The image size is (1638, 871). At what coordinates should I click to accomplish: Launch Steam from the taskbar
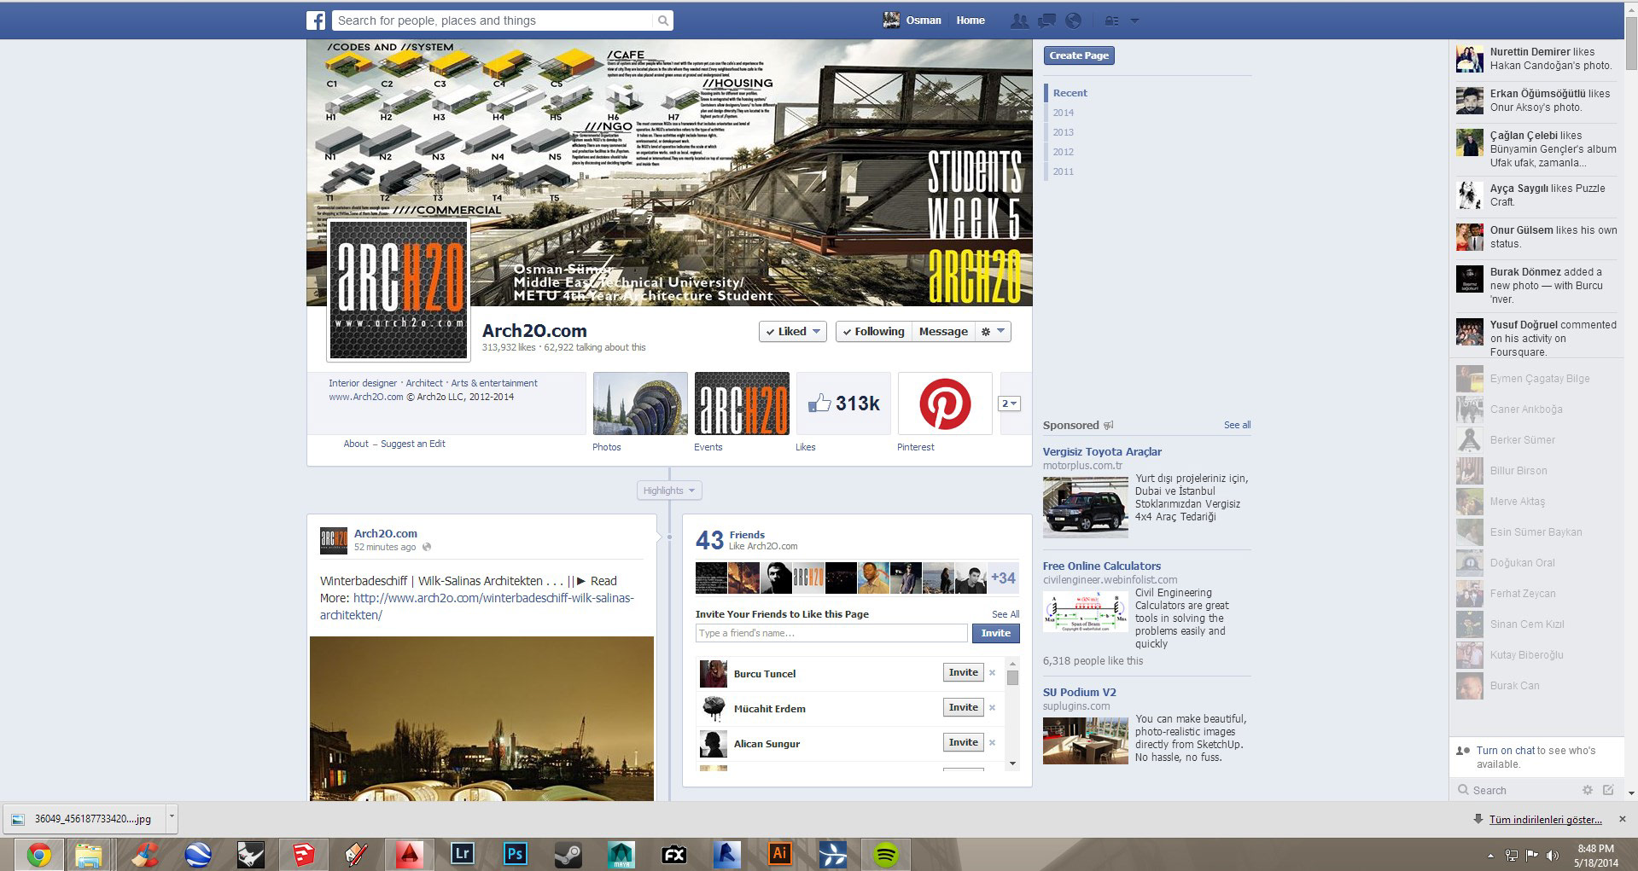[568, 854]
